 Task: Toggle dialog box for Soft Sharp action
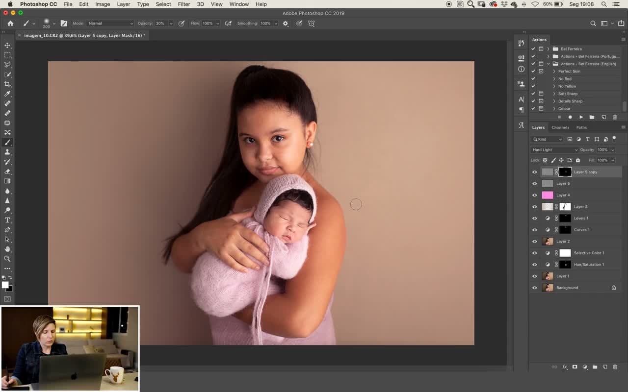tap(541, 94)
